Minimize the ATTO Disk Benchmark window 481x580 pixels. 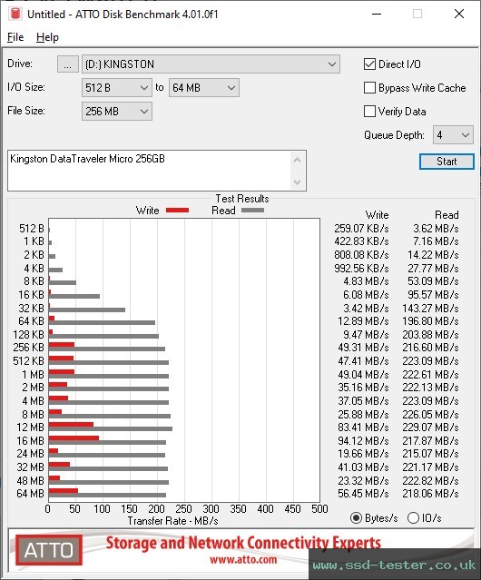point(377,14)
